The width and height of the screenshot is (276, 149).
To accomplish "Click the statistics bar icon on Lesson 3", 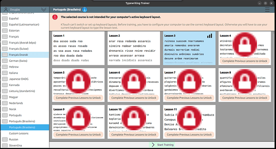I will [210, 36].
